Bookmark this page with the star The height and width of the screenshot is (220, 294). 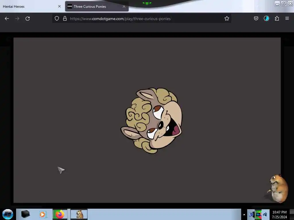click(x=227, y=18)
